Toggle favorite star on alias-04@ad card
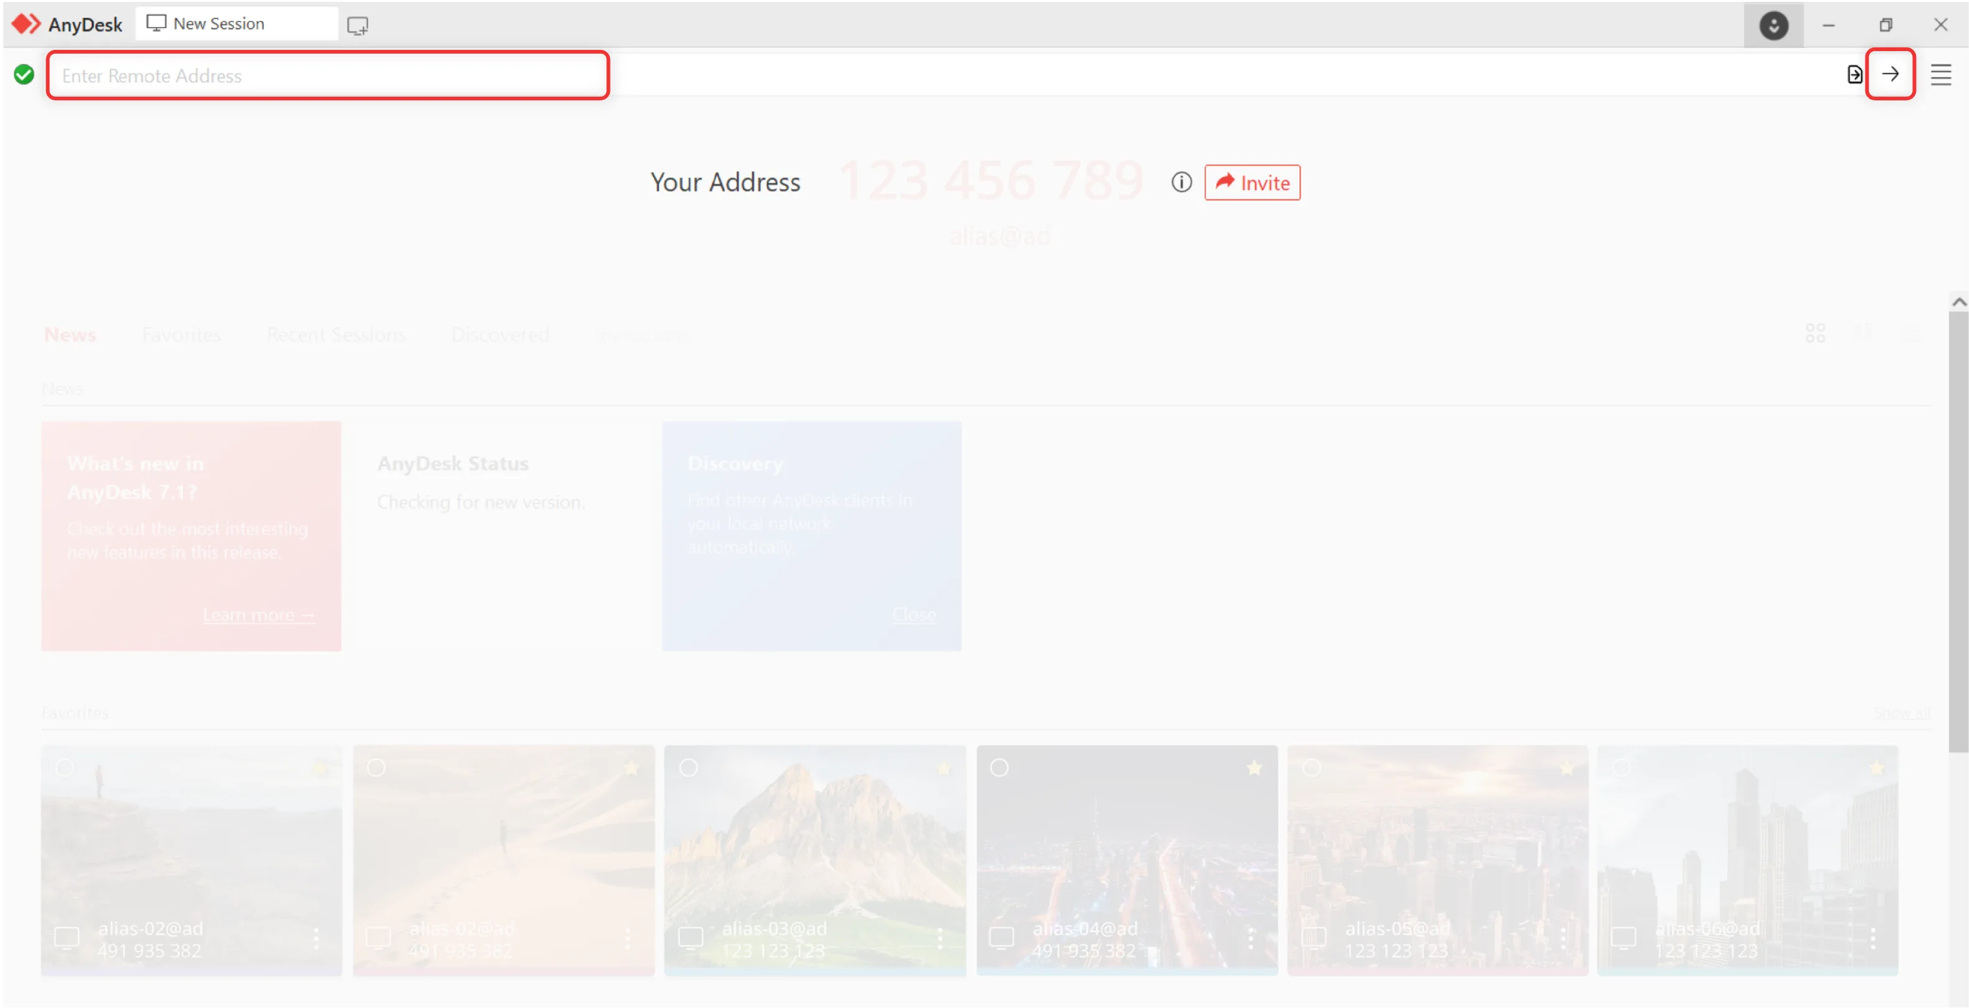Screen dimensions: 1969x1008 pyautogui.click(x=1254, y=767)
